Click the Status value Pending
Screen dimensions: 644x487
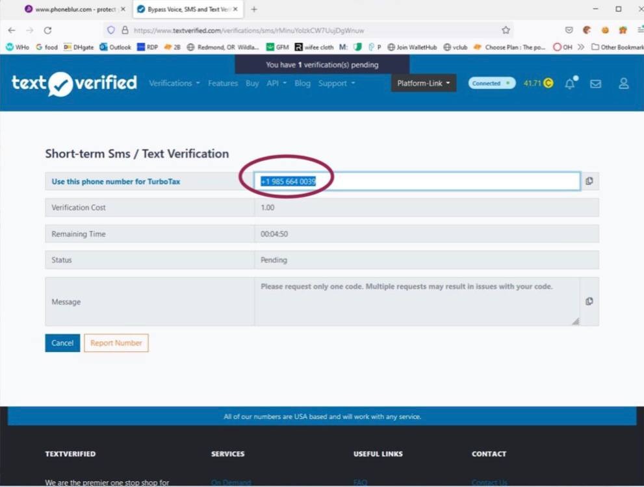(274, 260)
